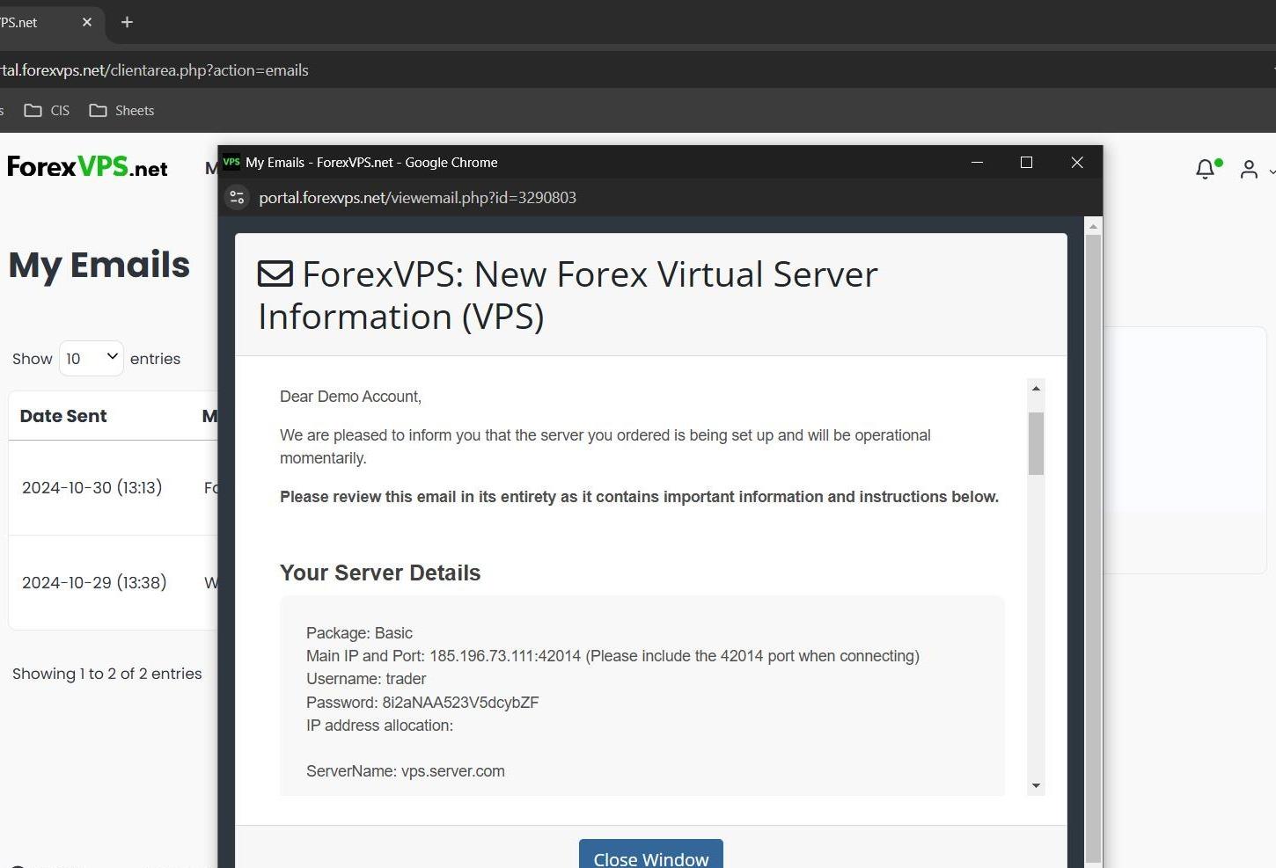Open the user account profile icon

point(1249,169)
